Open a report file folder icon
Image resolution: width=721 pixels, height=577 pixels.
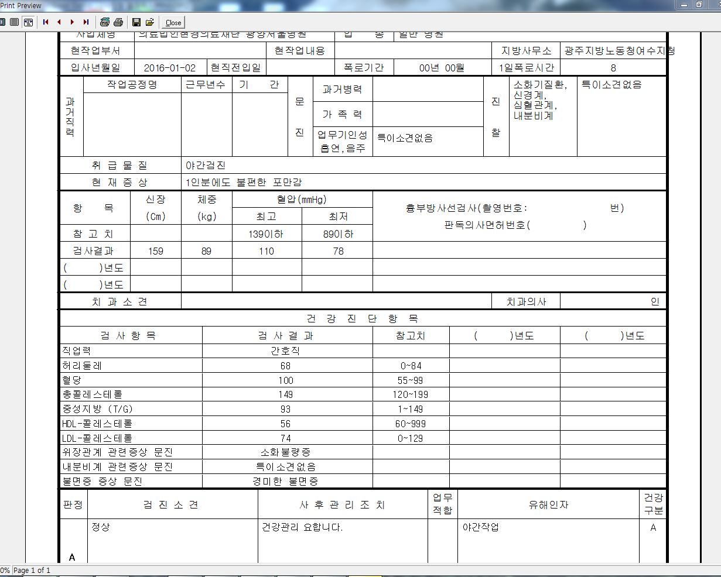click(x=150, y=22)
